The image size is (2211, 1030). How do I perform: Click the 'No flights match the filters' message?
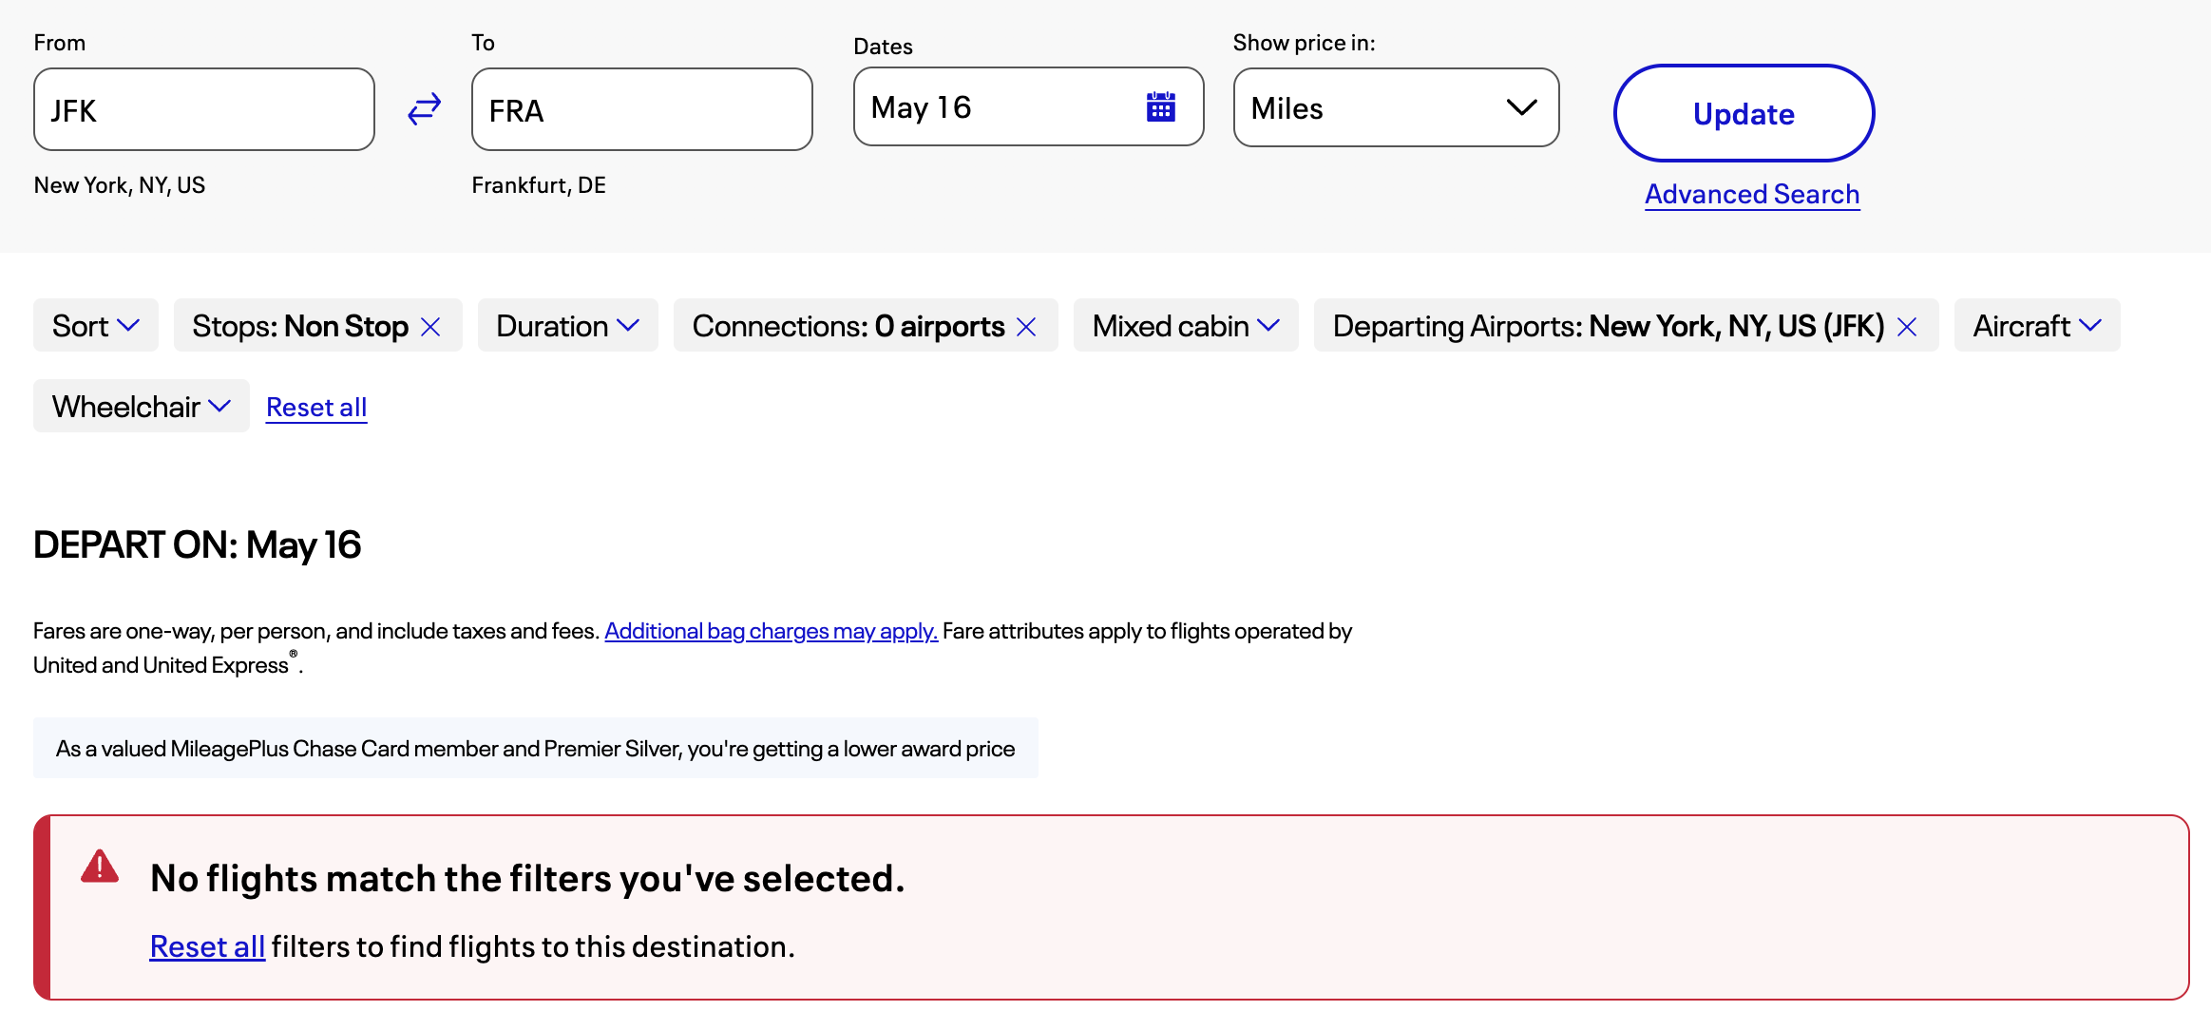click(x=527, y=878)
